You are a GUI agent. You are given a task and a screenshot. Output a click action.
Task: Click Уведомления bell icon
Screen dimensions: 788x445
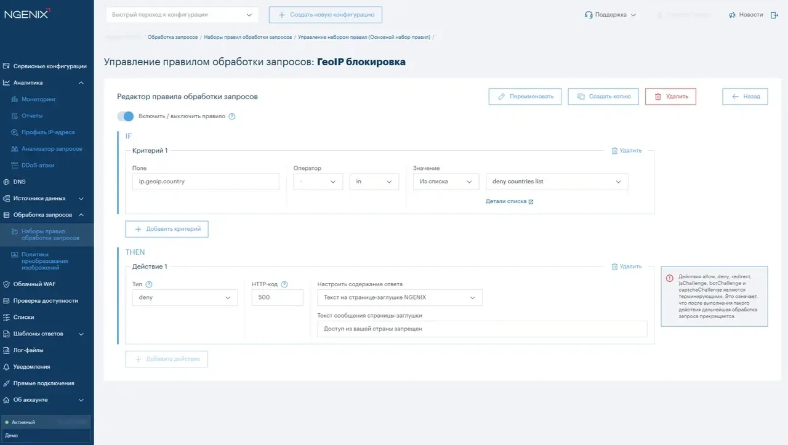[x=7, y=367]
